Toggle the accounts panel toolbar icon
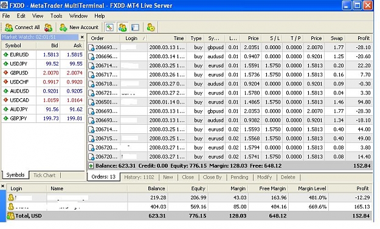The height and width of the screenshot is (229, 380). [x=122, y=27]
